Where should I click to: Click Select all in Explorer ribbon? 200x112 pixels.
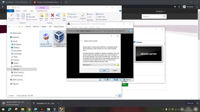(x=100, y=14)
